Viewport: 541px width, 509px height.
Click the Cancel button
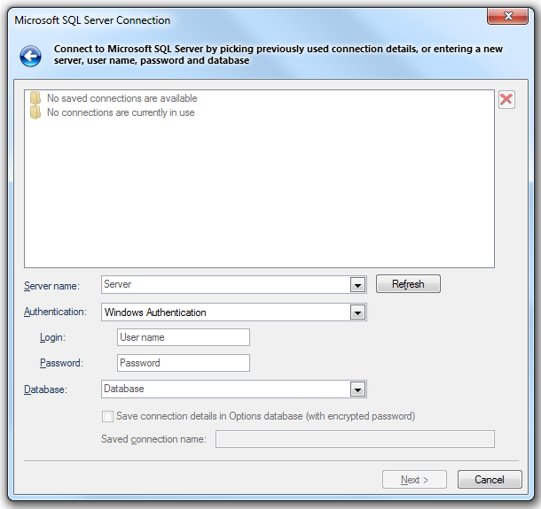pos(490,480)
